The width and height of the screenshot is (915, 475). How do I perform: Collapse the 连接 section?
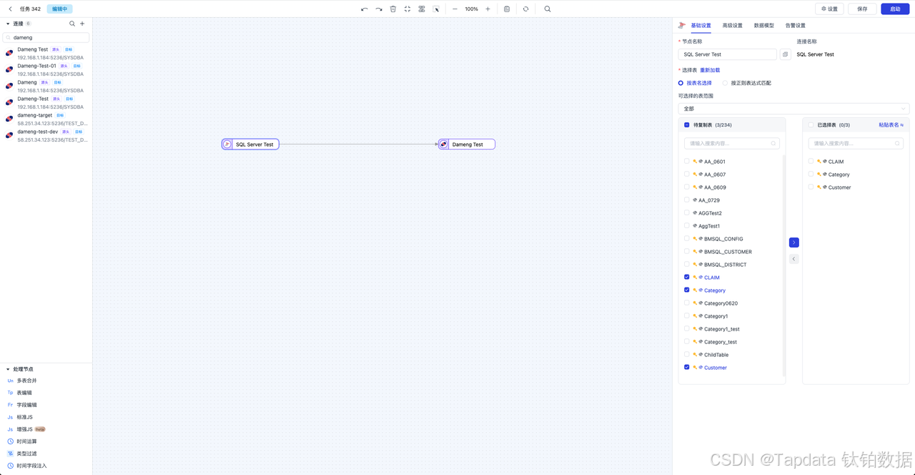8,24
